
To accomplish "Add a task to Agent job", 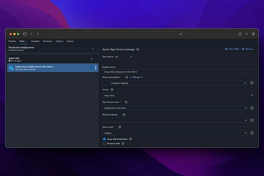I will coord(92,59).
